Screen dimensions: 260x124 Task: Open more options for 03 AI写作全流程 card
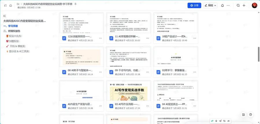(x=148, y=106)
